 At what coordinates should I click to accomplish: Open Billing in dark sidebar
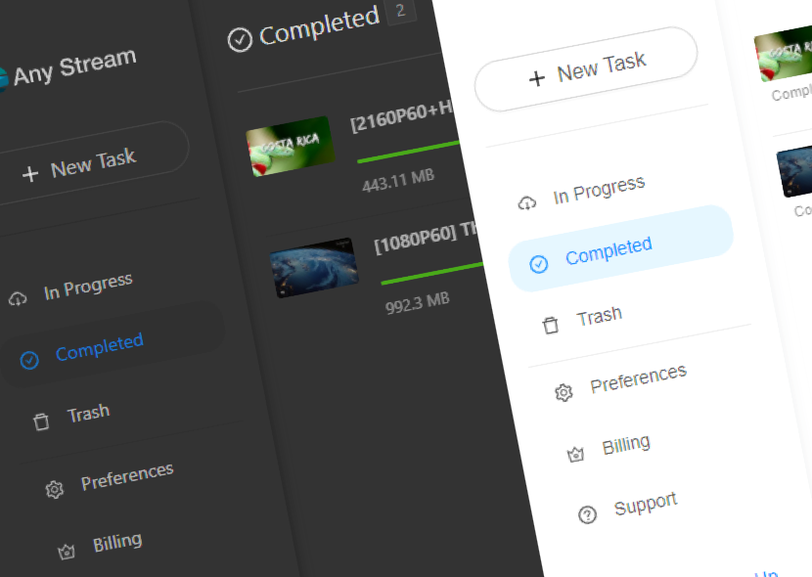pyautogui.click(x=117, y=543)
